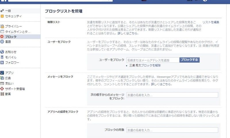Screen dimensions: 230x138
Task: Open お知らせ settings
Action: [x=11, y=52]
